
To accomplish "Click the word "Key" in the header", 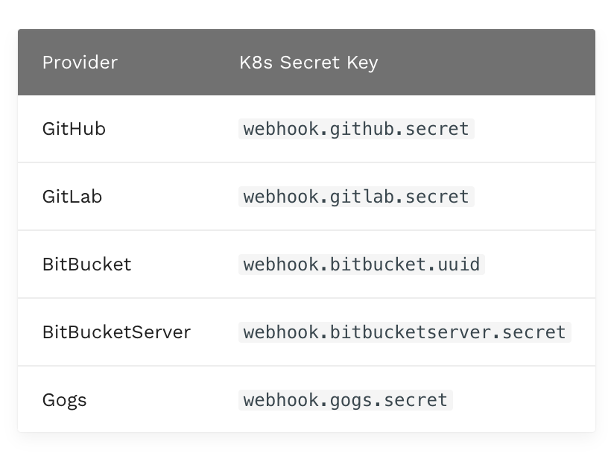I will coord(362,63).
